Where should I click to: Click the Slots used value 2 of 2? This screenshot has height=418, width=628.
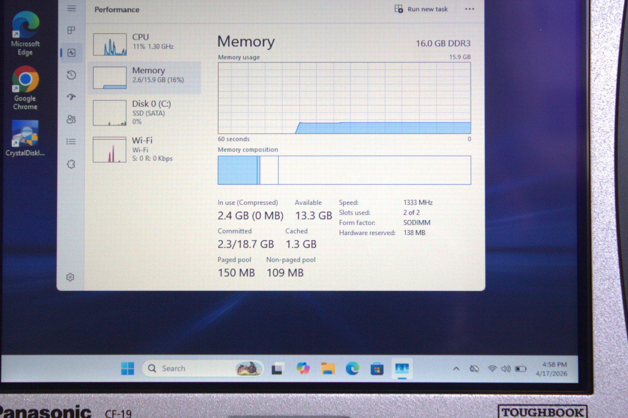(x=411, y=212)
